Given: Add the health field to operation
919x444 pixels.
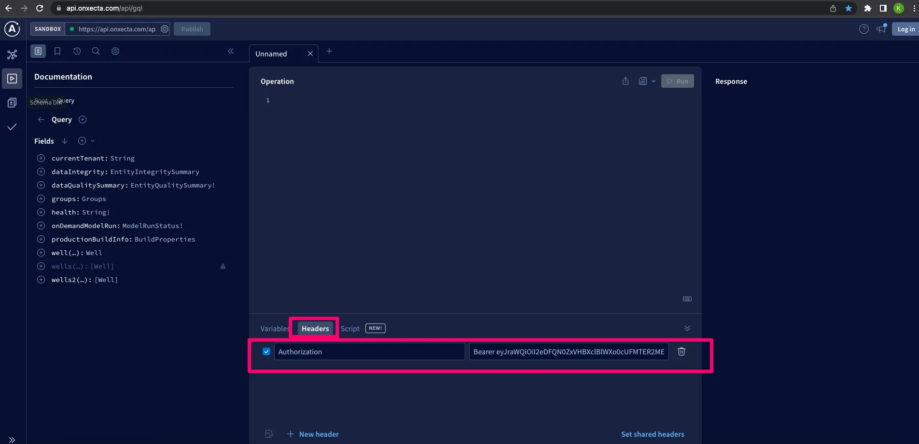Looking at the screenshot, I should point(41,212).
